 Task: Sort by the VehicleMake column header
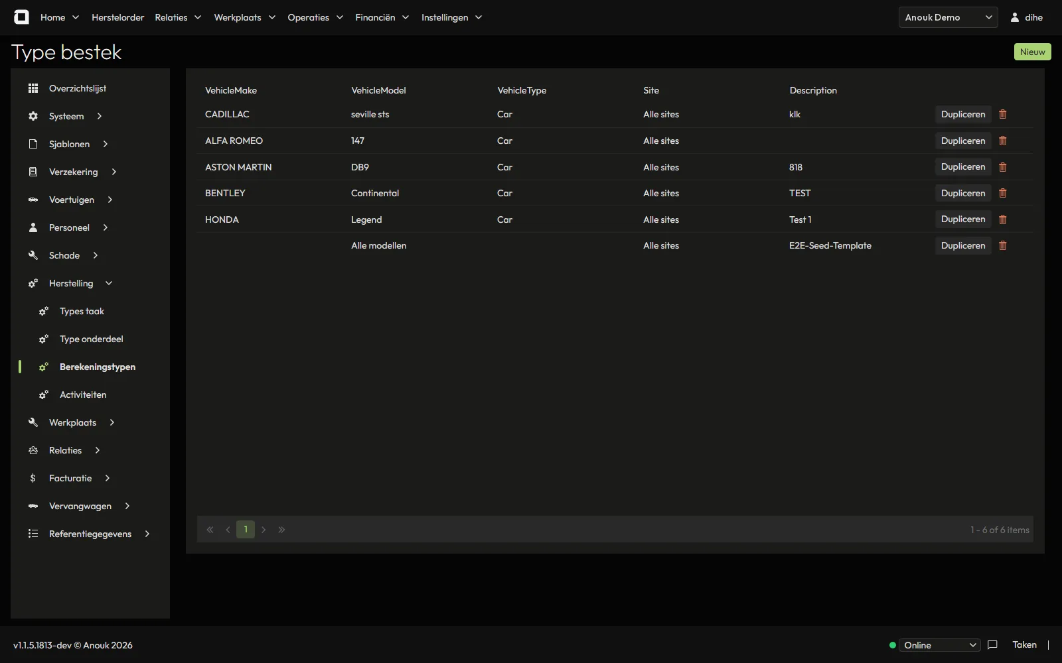tap(231, 90)
